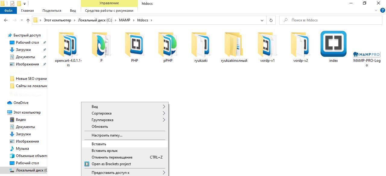Choose Вставить from the context menu
386x176 pixels.
click(x=99, y=144)
